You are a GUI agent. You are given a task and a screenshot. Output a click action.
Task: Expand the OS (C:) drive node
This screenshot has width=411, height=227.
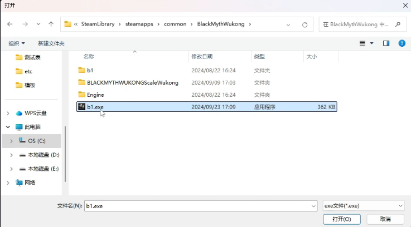click(x=11, y=141)
